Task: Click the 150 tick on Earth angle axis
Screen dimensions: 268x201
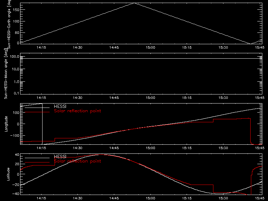Action: [x=16, y=10]
